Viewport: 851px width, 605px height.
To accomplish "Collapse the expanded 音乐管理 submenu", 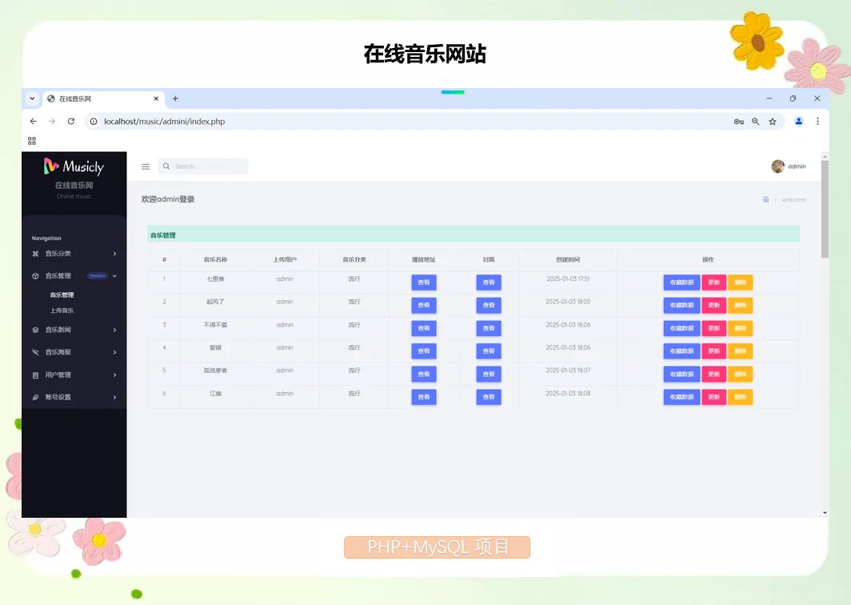I will tap(114, 276).
